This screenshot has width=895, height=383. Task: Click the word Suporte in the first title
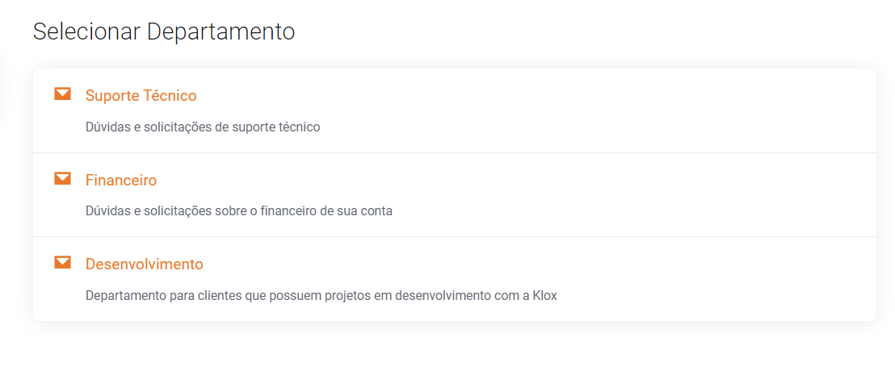tap(111, 96)
